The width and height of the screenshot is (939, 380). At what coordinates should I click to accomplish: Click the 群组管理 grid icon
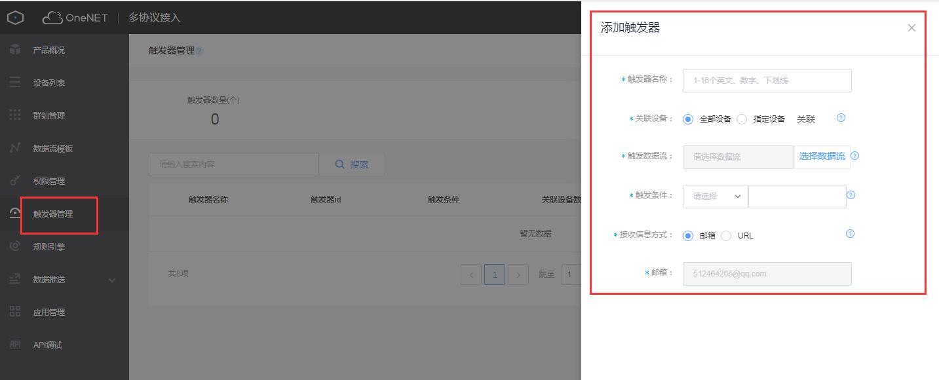point(15,115)
